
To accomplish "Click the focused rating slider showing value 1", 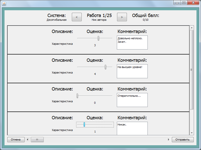I will tap(95, 124).
